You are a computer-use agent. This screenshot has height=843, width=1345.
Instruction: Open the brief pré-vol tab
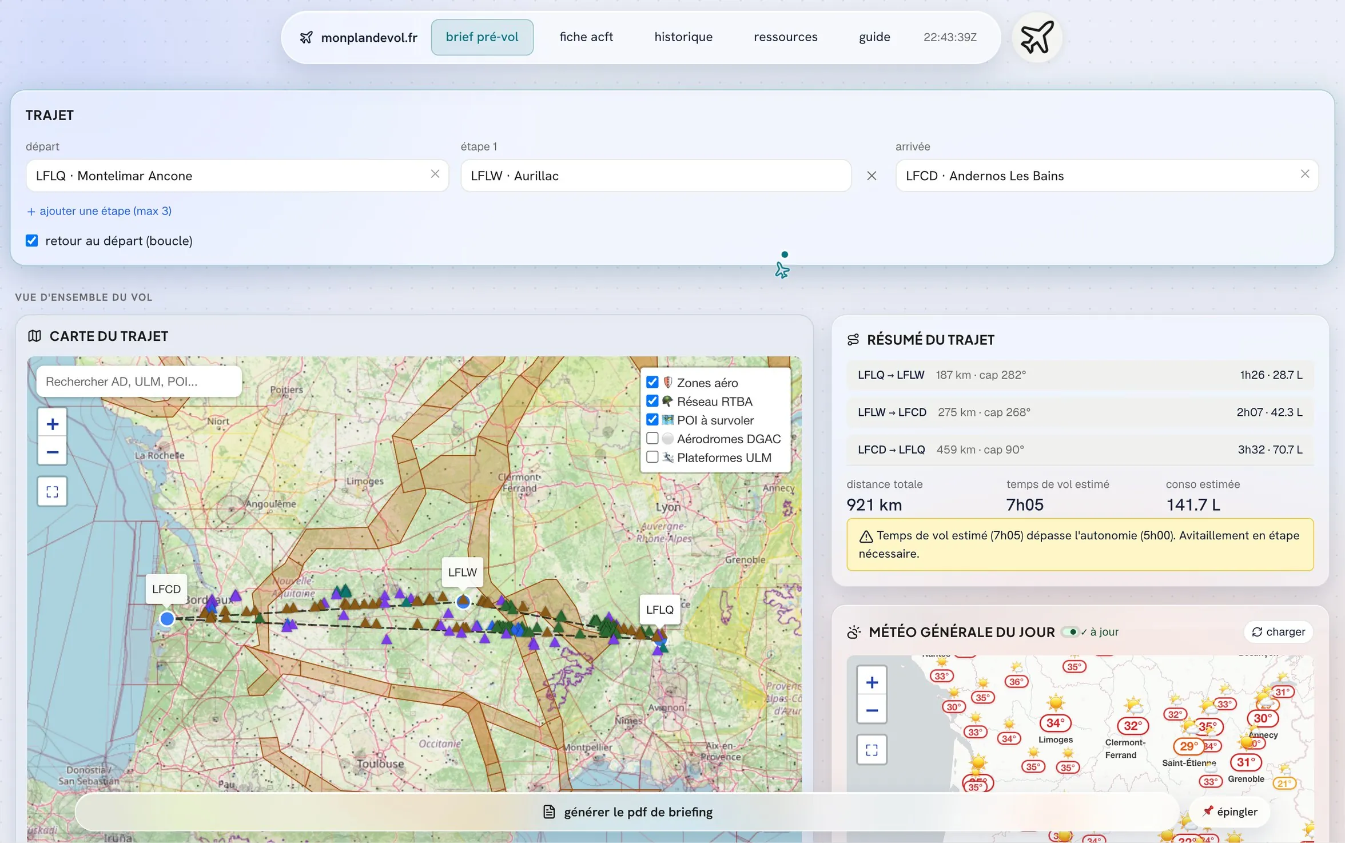point(482,37)
